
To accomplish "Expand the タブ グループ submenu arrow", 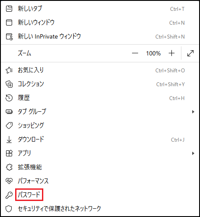I will point(193,112).
